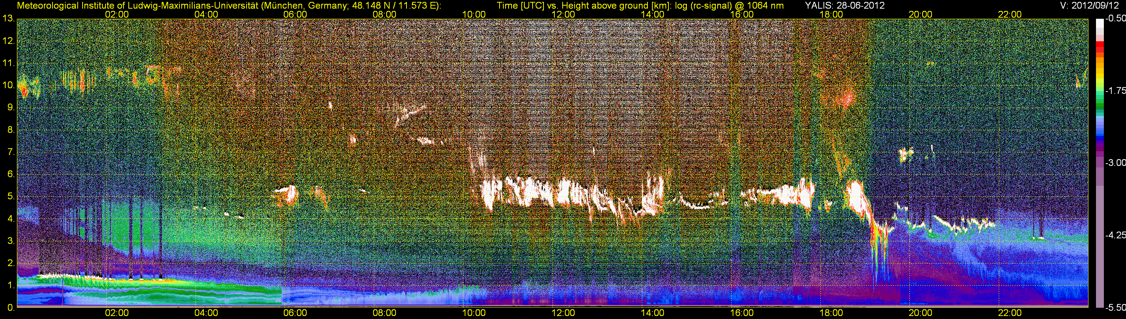Image resolution: width=1126 pixels, height=319 pixels.
Task: Click the 0 km height axis label
Action: [11, 308]
